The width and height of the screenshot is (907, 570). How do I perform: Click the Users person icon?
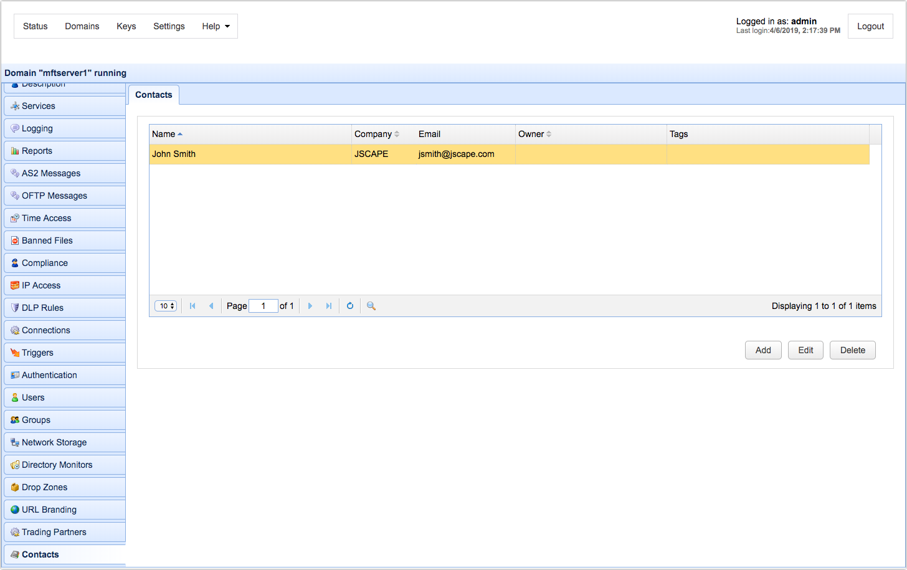coord(15,397)
